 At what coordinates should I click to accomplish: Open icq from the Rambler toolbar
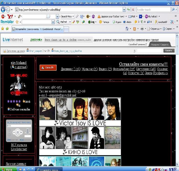coord(91,22)
